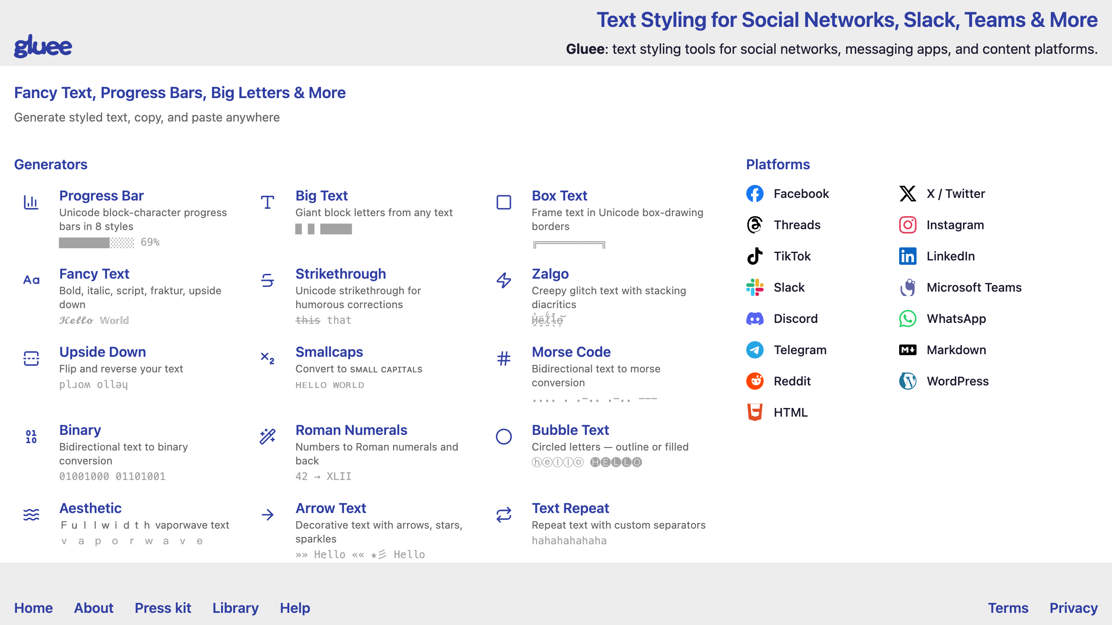
Task: Open the Arrow Text generator link
Action: [331, 508]
